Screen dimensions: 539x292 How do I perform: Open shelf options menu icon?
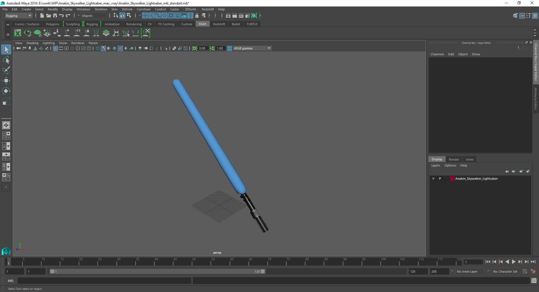point(8,35)
